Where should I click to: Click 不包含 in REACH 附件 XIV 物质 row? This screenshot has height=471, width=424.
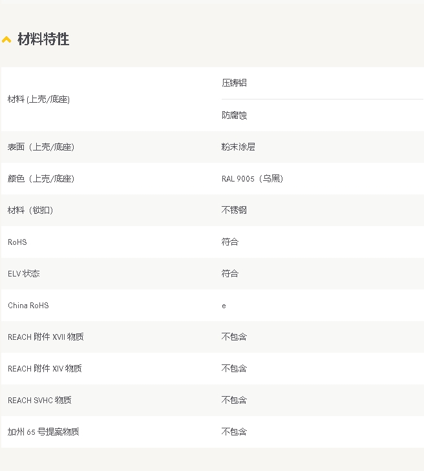(x=234, y=369)
